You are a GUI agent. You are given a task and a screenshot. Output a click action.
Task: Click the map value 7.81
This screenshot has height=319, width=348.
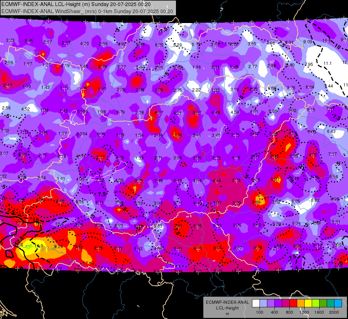click(x=178, y=226)
